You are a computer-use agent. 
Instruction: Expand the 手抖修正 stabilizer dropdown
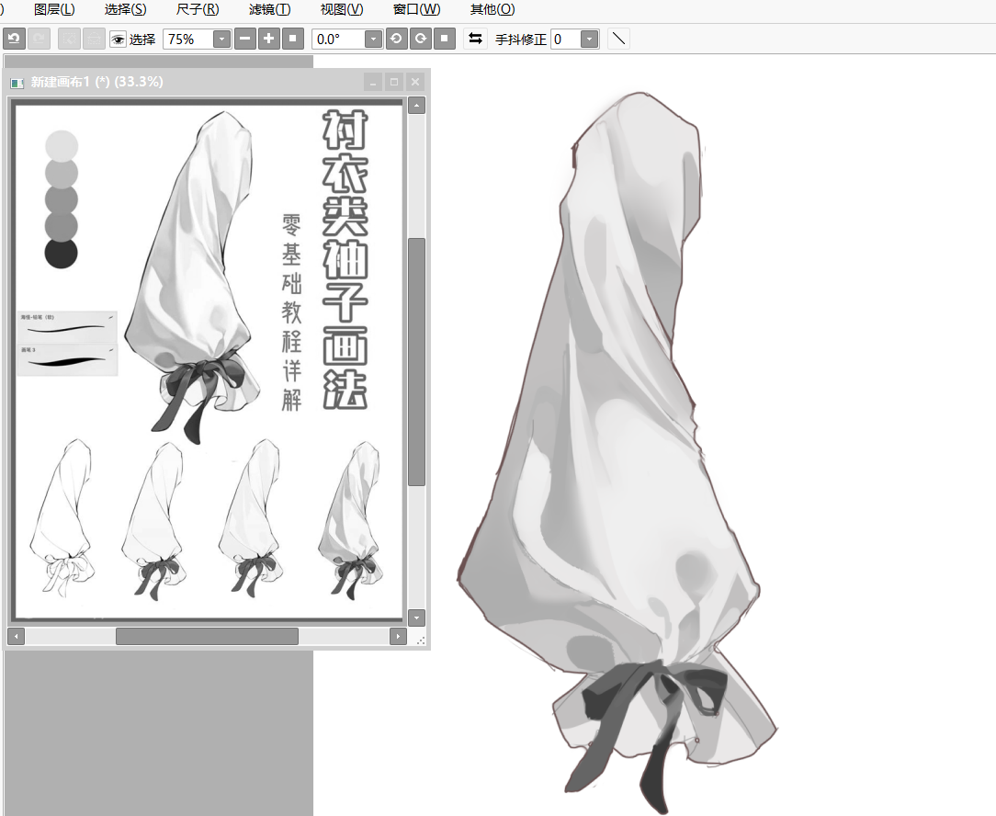click(589, 40)
